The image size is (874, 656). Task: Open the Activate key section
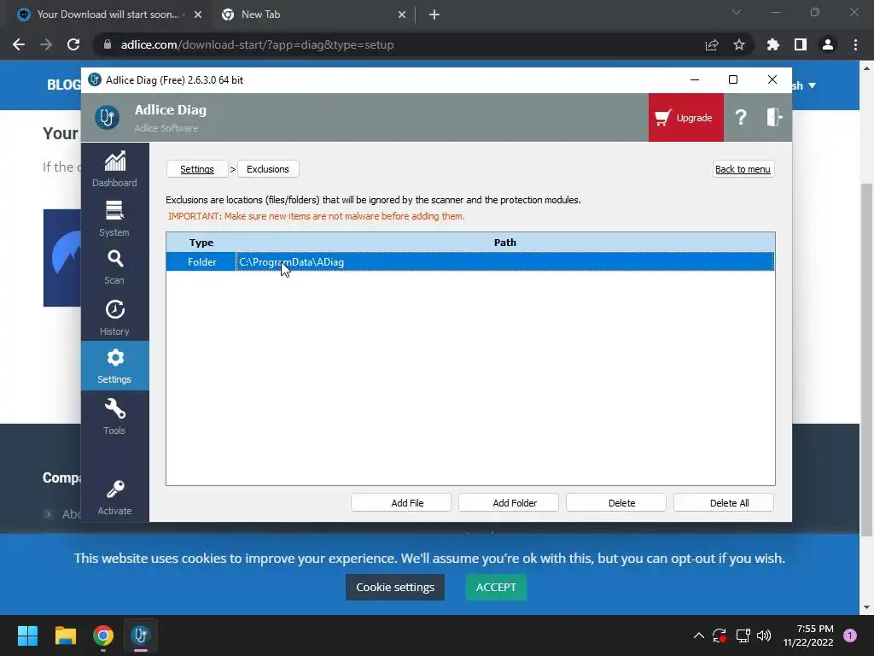pos(115,498)
